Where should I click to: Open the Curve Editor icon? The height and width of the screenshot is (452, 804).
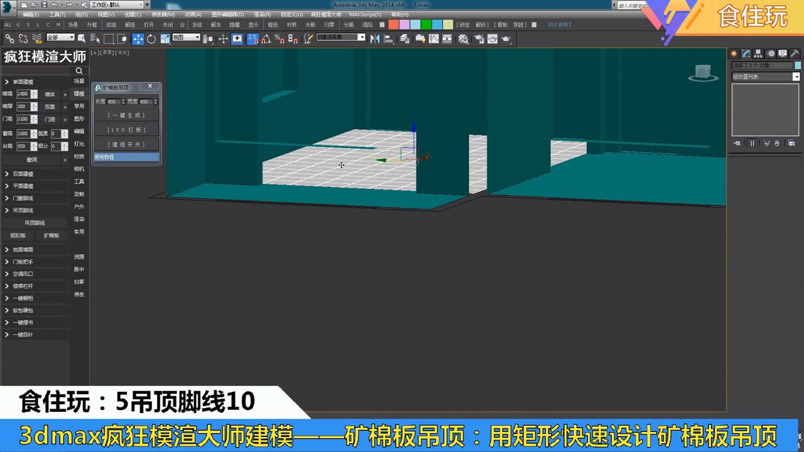click(x=433, y=38)
